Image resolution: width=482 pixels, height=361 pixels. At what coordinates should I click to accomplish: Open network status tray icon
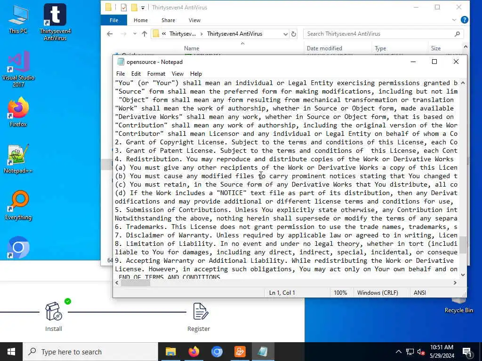[x=410, y=352]
